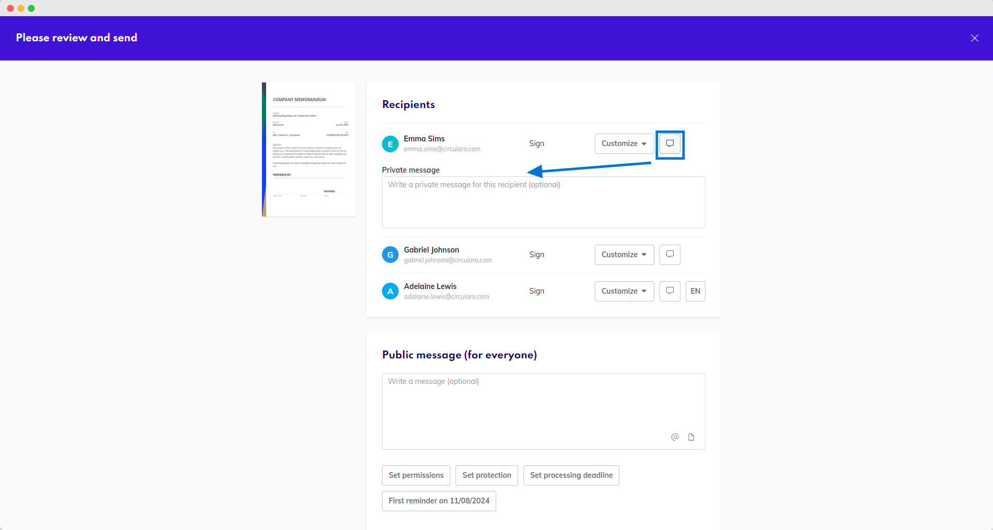Click Adelaine Lewis' avatar circle
This screenshot has height=530, width=993.
[390, 291]
